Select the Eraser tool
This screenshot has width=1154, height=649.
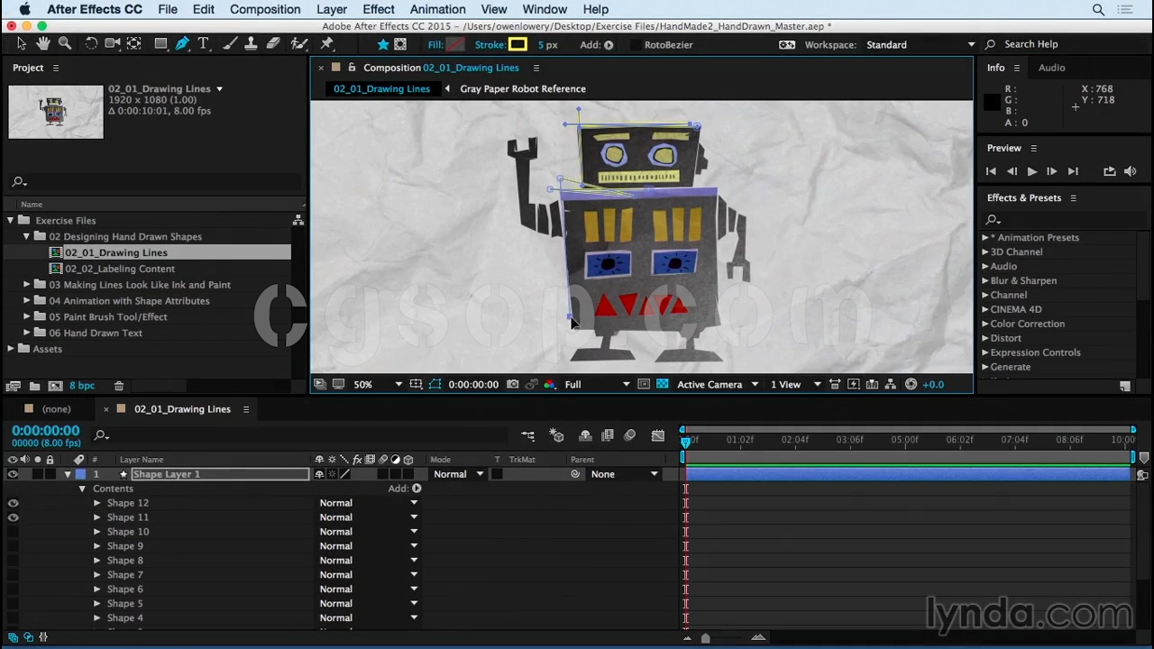click(273, 44)
